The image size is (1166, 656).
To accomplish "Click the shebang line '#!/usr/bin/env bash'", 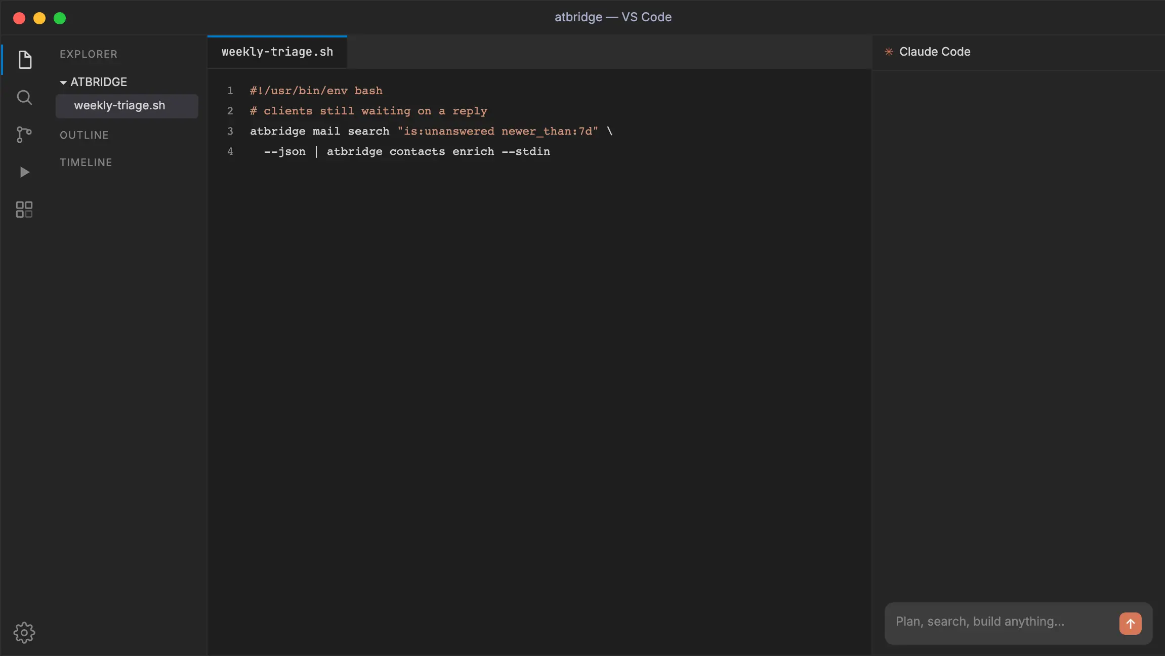I will click(x=316, y=91).
